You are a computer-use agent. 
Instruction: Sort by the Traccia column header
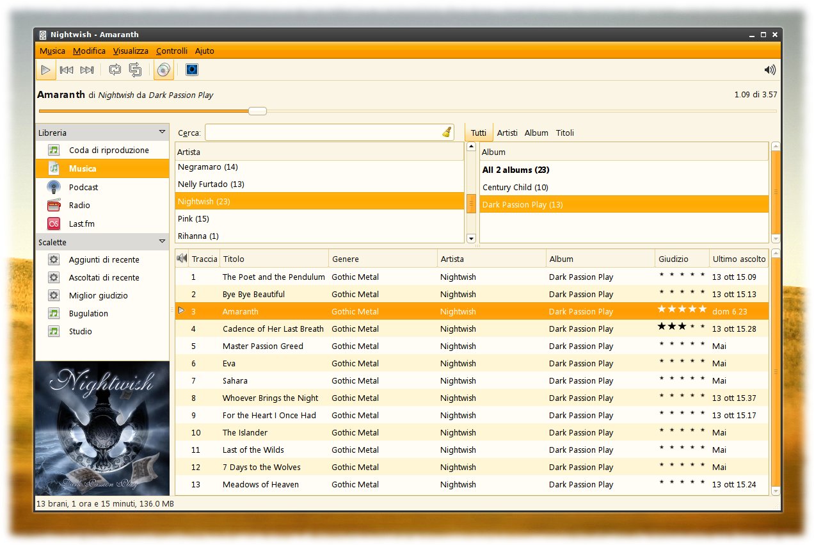[204, 259]
